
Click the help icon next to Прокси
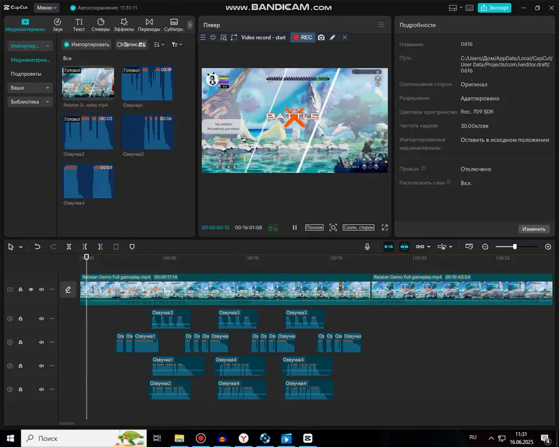423,168
